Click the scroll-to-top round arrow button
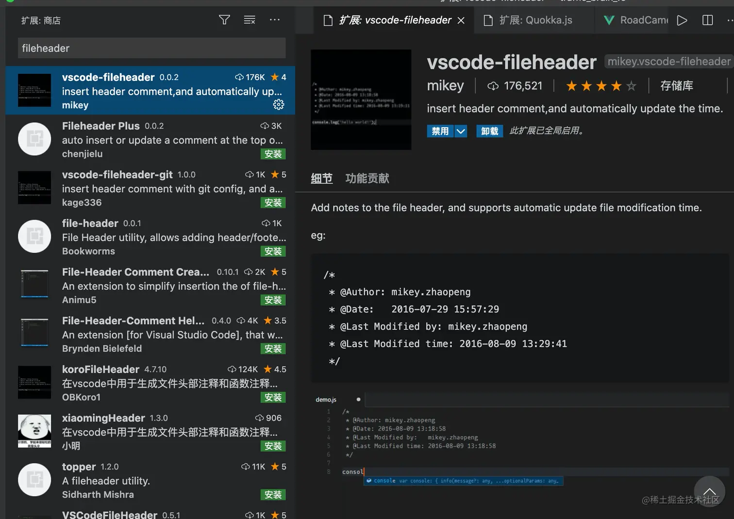Image resolution: width=734 pixels, height=519 pixels. [x=709, y=491]
